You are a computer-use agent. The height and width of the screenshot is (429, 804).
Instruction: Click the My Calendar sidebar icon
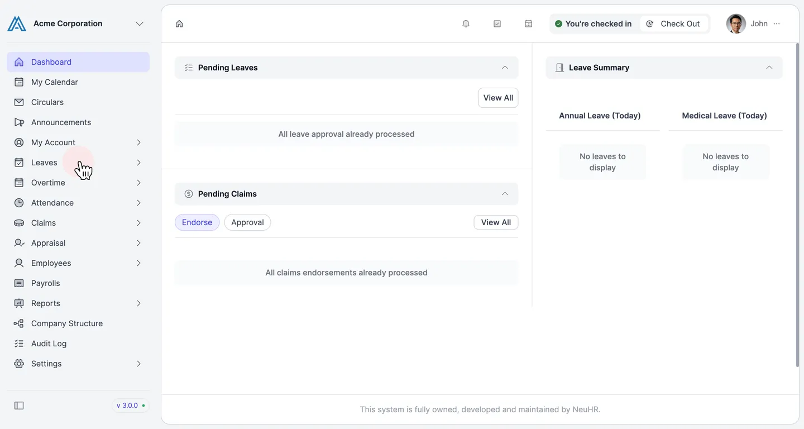(19, 82)
